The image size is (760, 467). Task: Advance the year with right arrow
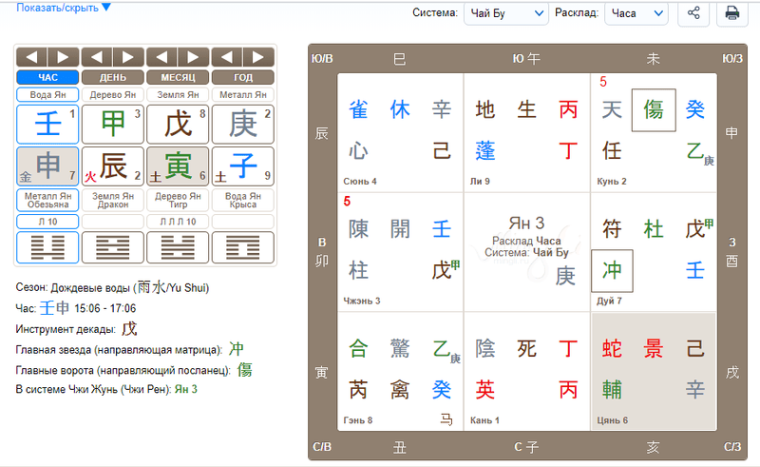click(x=258, y=56)
